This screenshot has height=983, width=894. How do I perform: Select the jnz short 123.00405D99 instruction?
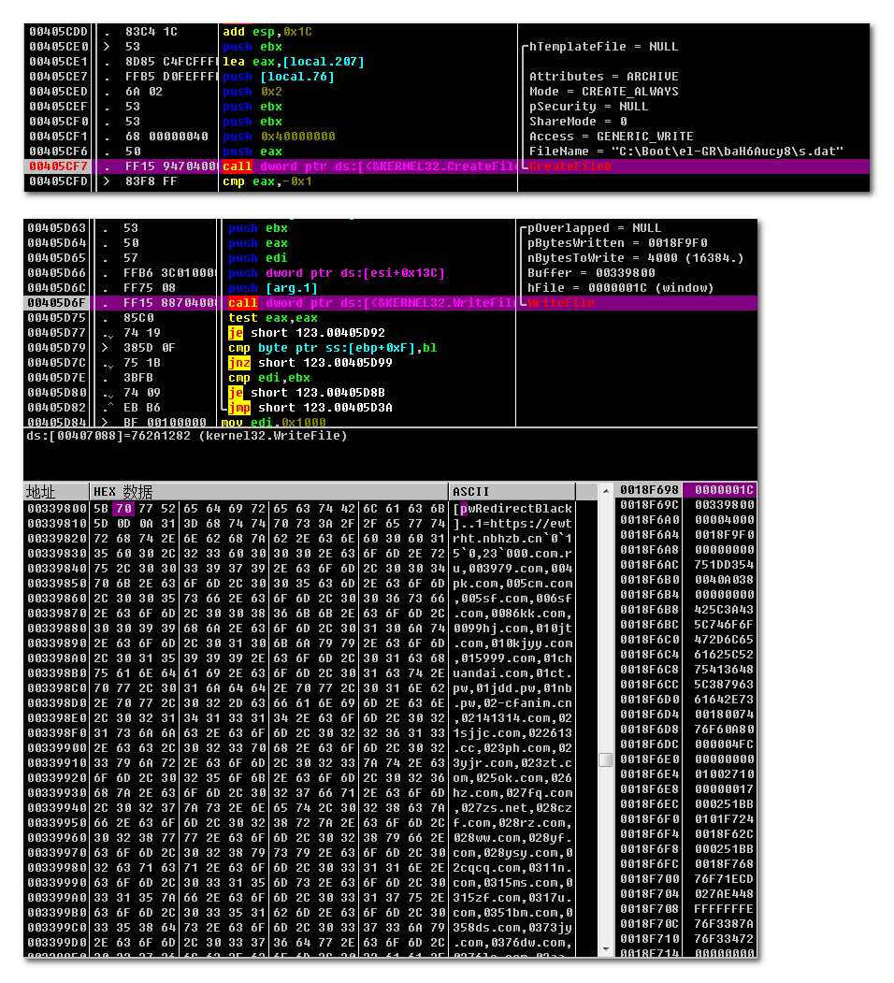(310, 363)
